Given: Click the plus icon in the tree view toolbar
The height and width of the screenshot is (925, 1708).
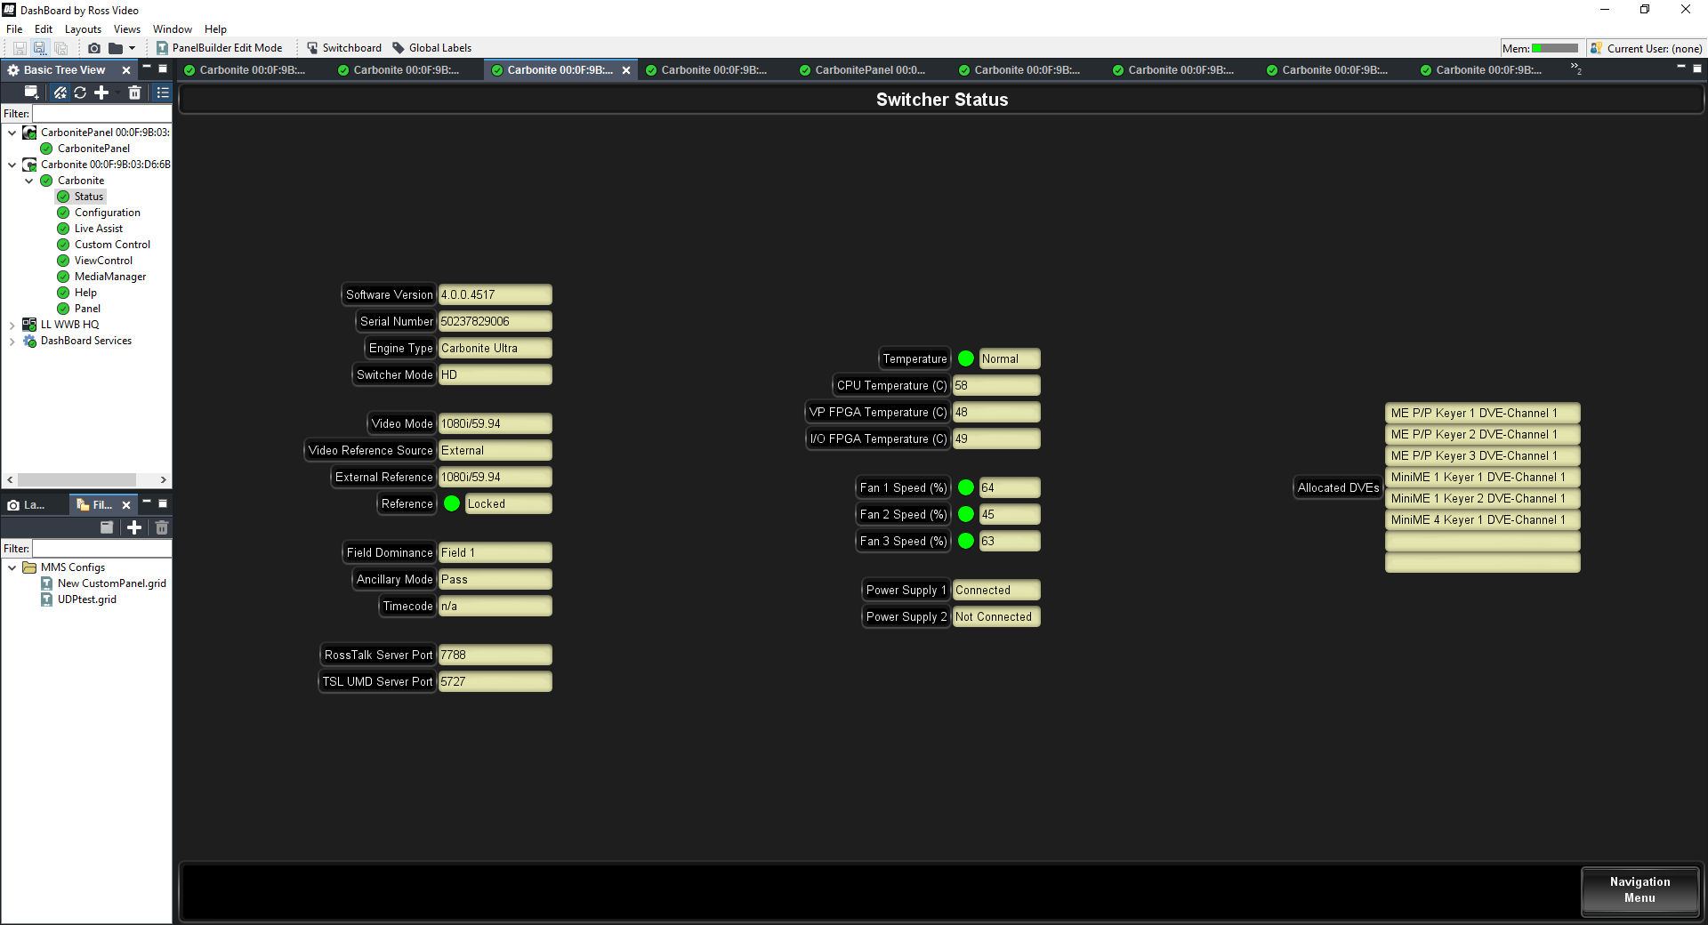Looking at the screenshot, I should [x=101, y=92].
